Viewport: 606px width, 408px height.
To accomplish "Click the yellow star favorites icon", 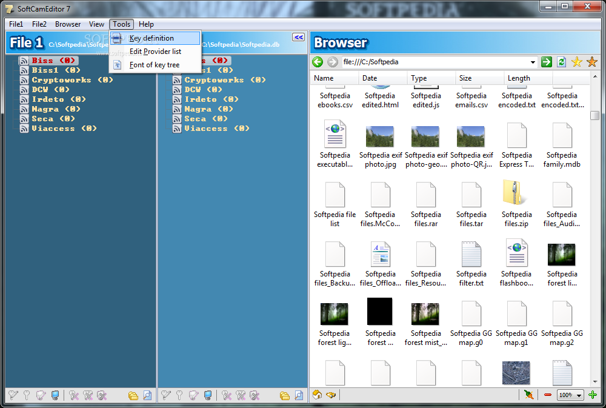I will 577,62.
